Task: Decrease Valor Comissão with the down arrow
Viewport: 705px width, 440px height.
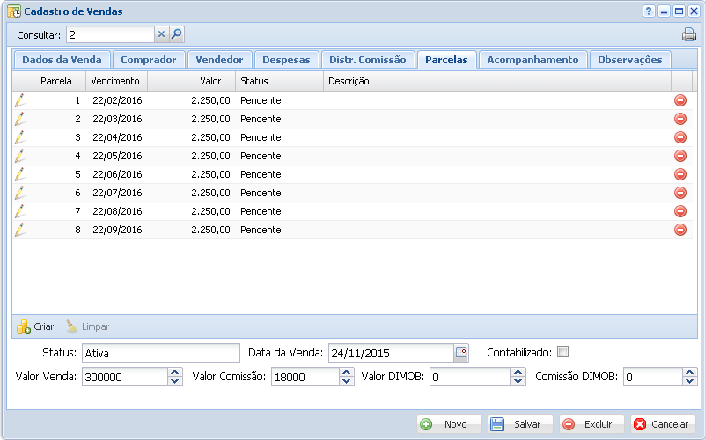Action: [347, 382]
